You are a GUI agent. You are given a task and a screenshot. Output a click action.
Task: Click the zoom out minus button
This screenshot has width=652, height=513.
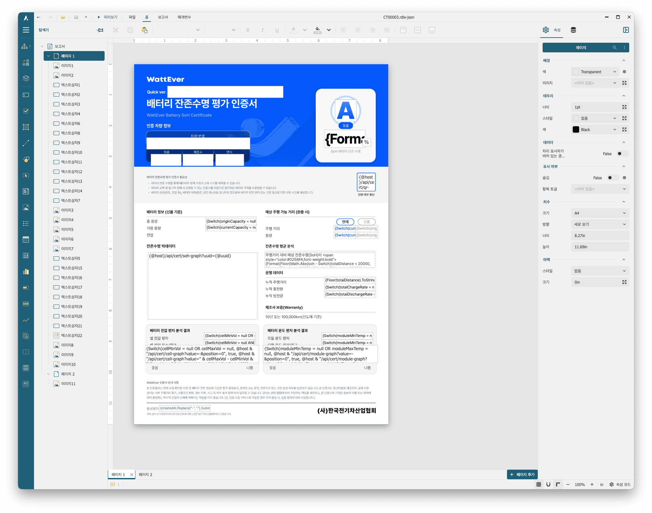coord(568,484)
